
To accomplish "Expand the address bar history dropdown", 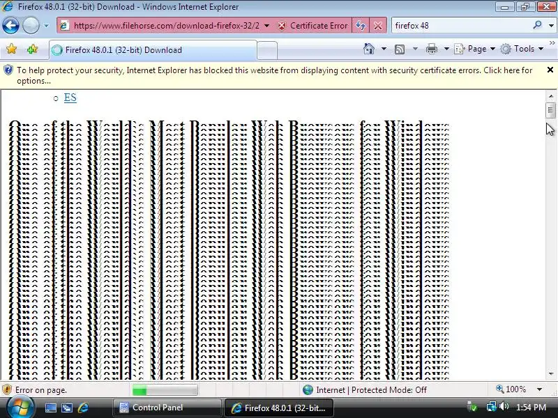I will (267, 26).
